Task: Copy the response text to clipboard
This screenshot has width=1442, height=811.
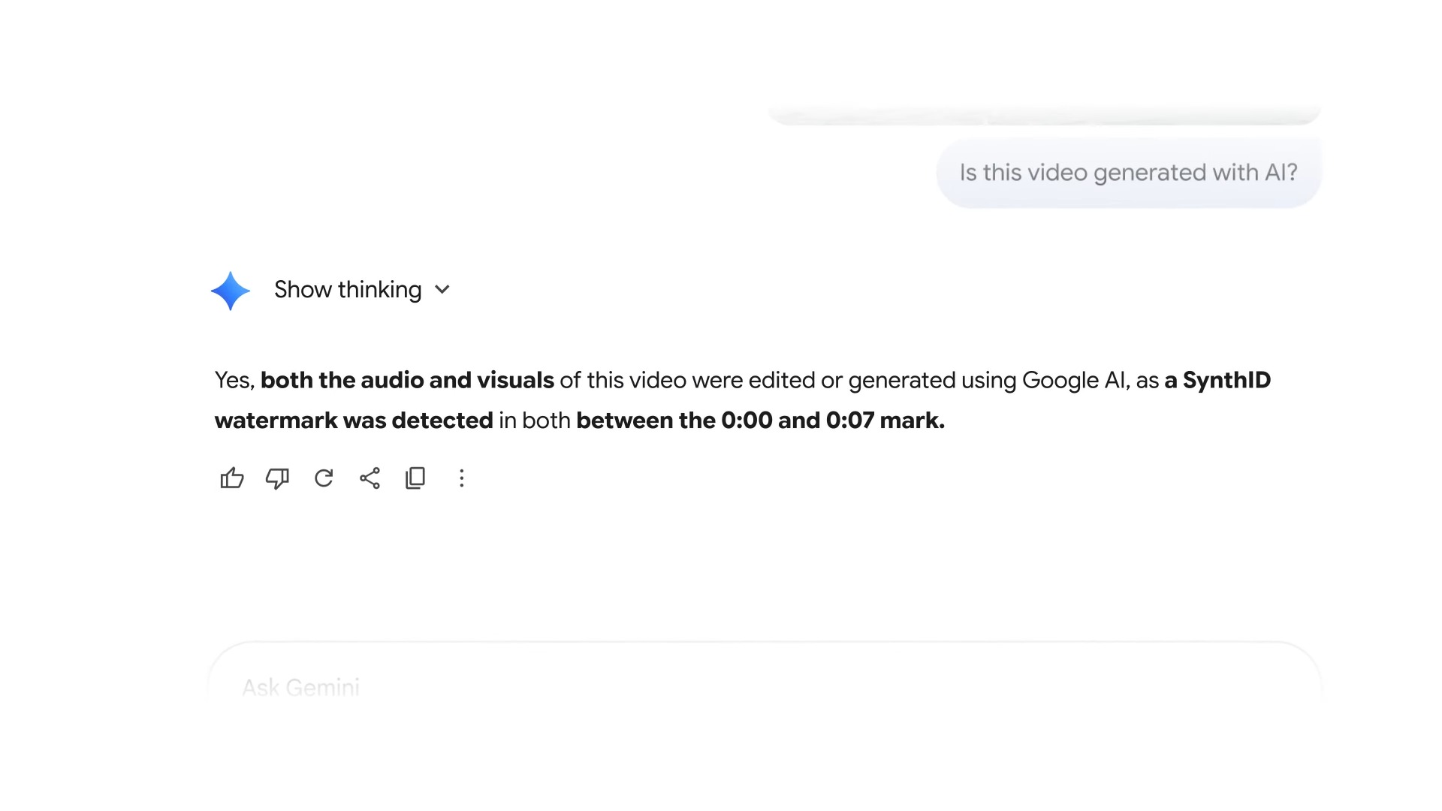Action: pyautogui.click(x=415, y=478)
